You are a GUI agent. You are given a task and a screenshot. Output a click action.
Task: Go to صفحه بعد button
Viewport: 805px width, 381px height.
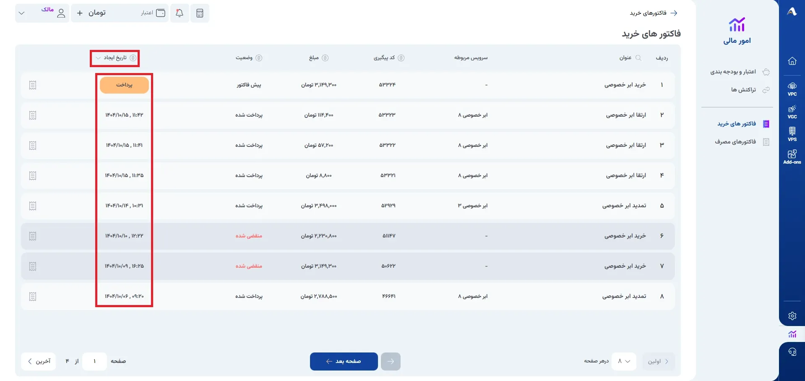pos(344,361)
